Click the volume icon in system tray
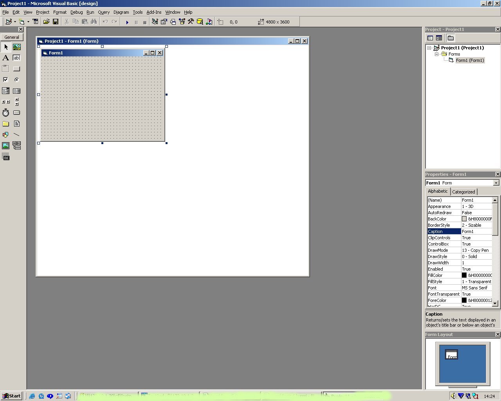 pyautogui.click(x=453, y=396)
